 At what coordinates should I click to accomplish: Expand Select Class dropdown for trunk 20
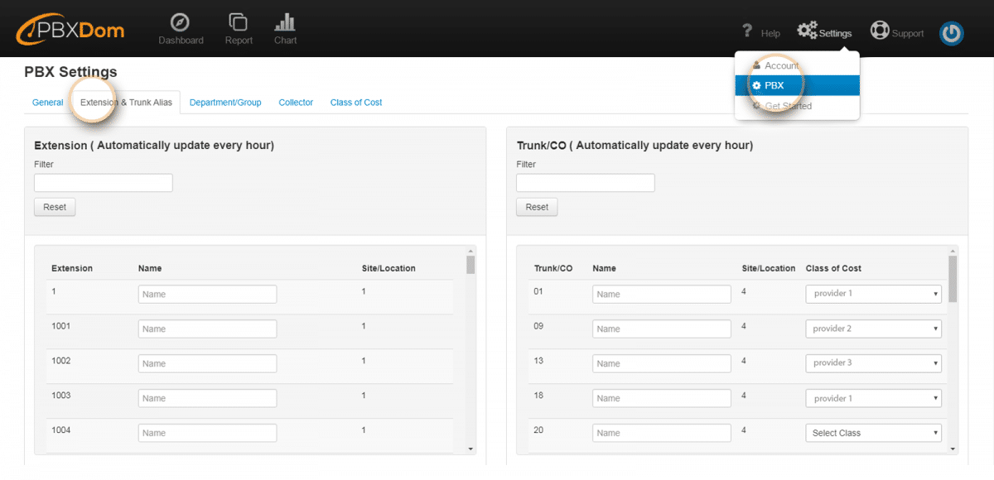(x=873, y=433)
